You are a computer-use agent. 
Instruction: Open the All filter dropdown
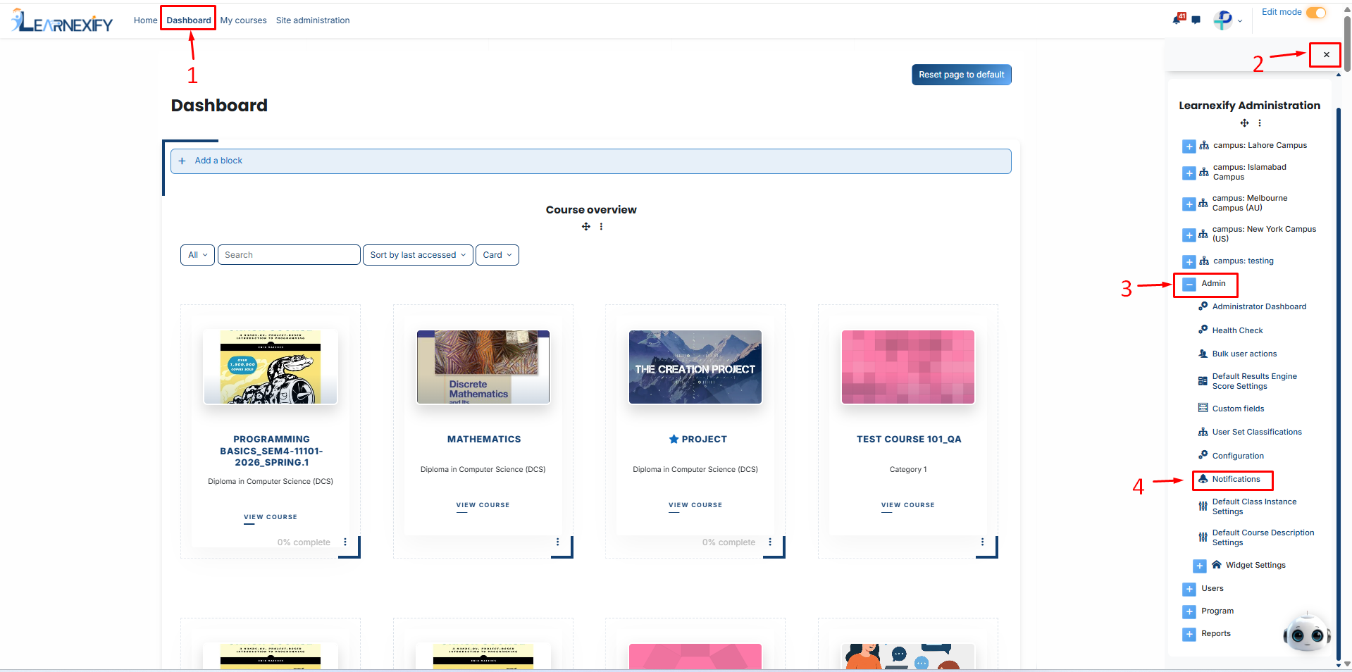tap(197, 255)
